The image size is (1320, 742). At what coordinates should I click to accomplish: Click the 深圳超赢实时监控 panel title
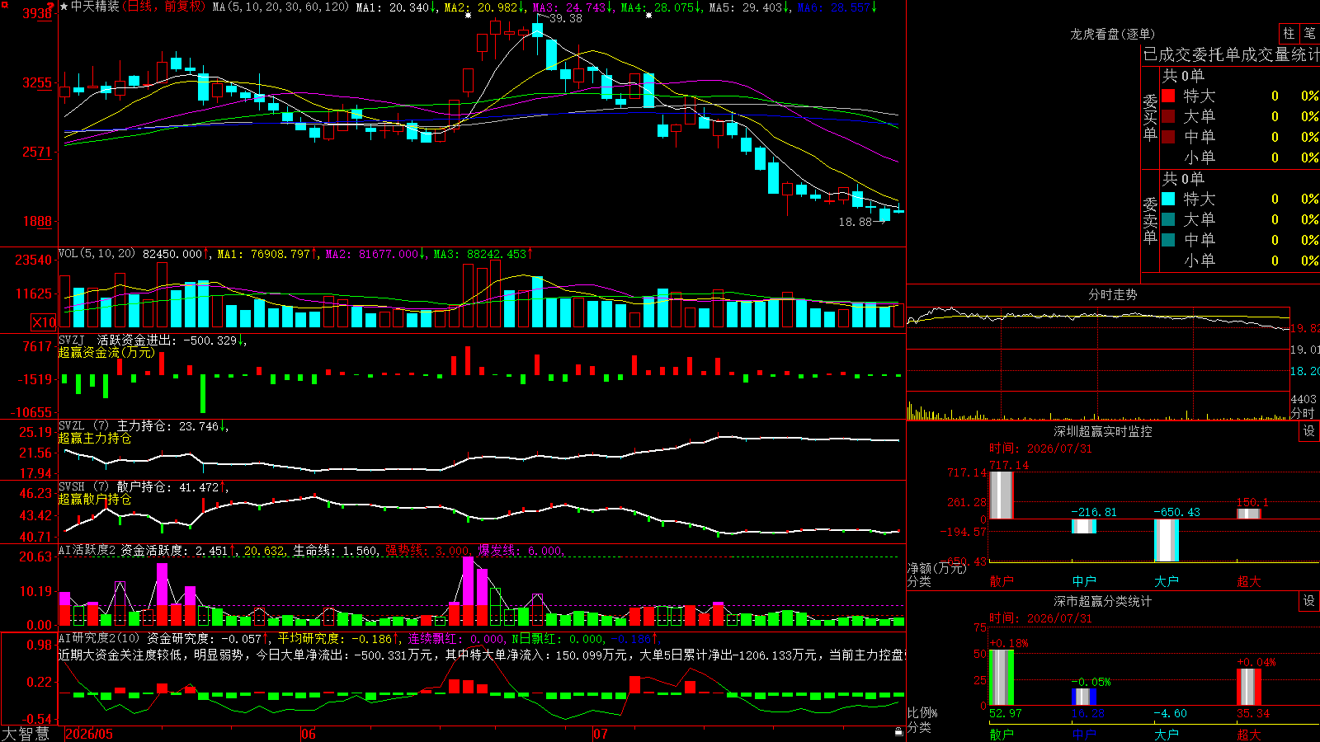point(1103,431)
